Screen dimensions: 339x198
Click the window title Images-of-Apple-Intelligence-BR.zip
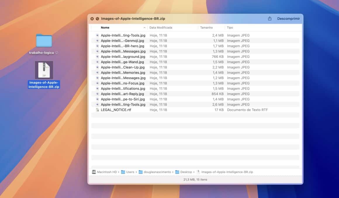coord(133,19)
